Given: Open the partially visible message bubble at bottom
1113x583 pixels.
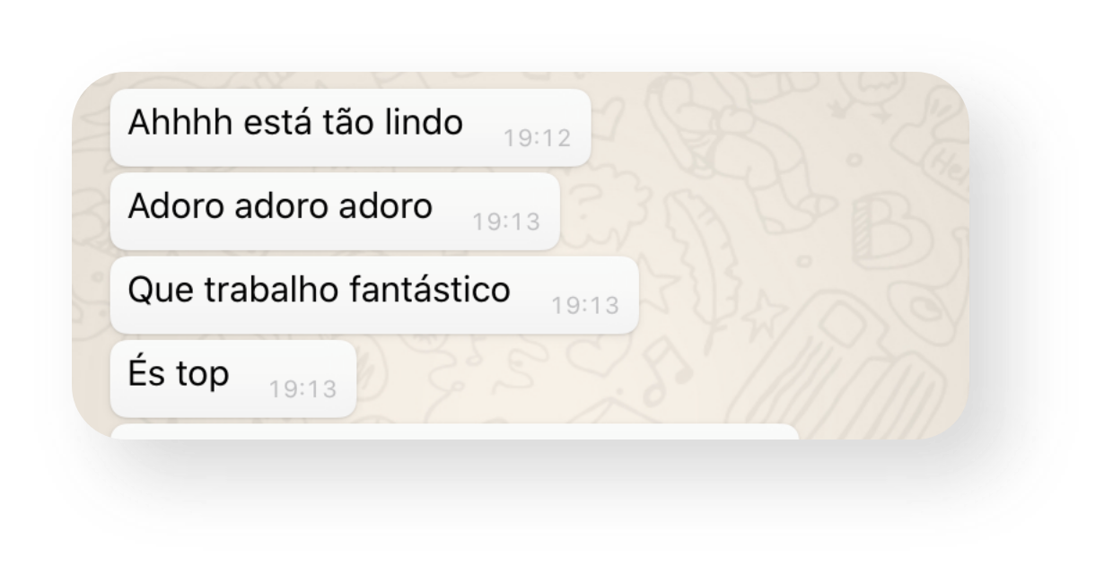Looking at the screenshot, I should [454, 432].
